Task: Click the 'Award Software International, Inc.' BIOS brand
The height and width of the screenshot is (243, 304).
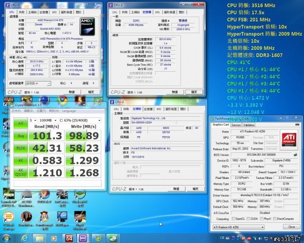Action: tap(151, 148)
